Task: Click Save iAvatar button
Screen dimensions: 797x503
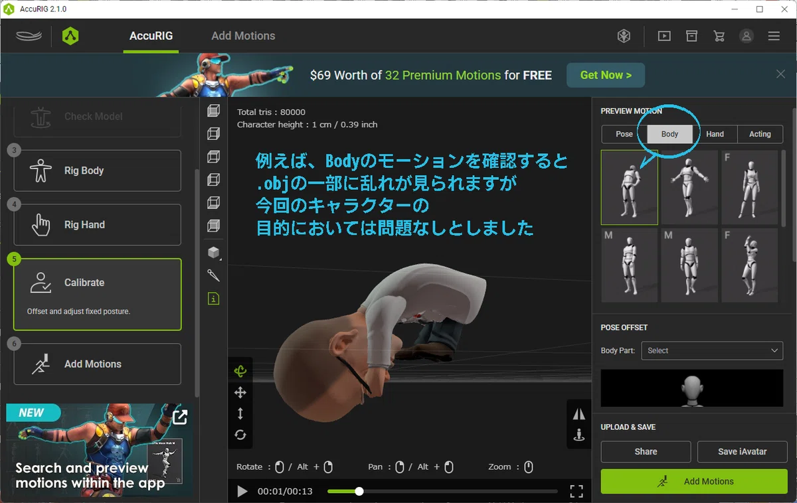Action: [x=742, y=451]
